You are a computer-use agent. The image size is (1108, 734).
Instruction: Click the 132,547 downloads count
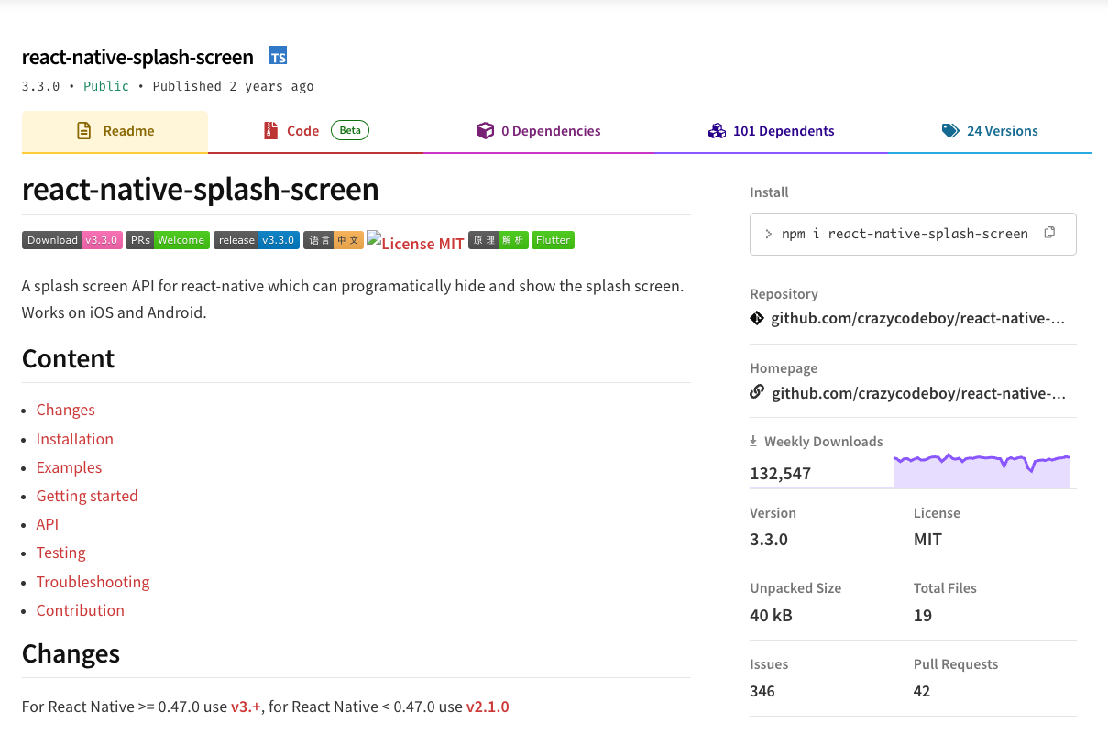780,474
